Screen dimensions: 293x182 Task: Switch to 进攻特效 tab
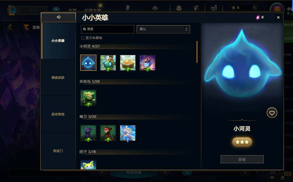(x=58, y=114)
